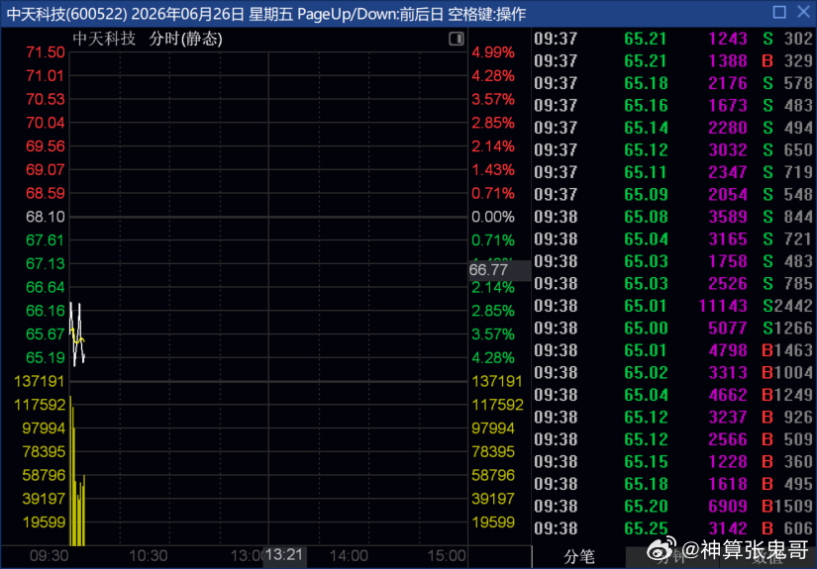817x569 pixels.
Task: Select the 65.11 trade with volume 2347
Action: [x=673, y=172]
